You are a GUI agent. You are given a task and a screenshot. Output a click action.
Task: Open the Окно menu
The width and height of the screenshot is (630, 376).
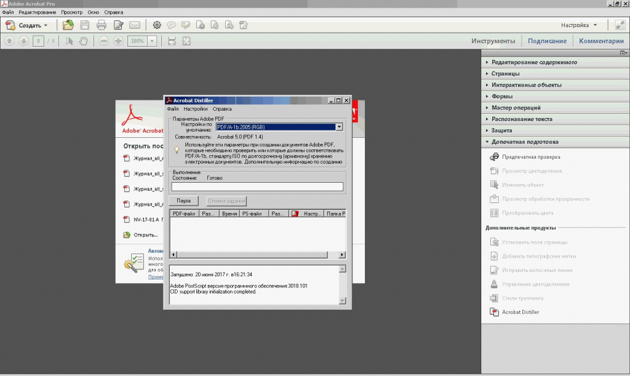pyautogui.click(x=94, y=12)
